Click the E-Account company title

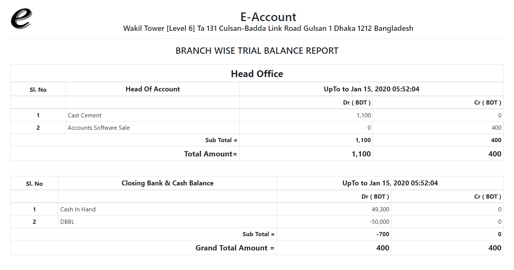pyautogui.click(x=268, y=17)
